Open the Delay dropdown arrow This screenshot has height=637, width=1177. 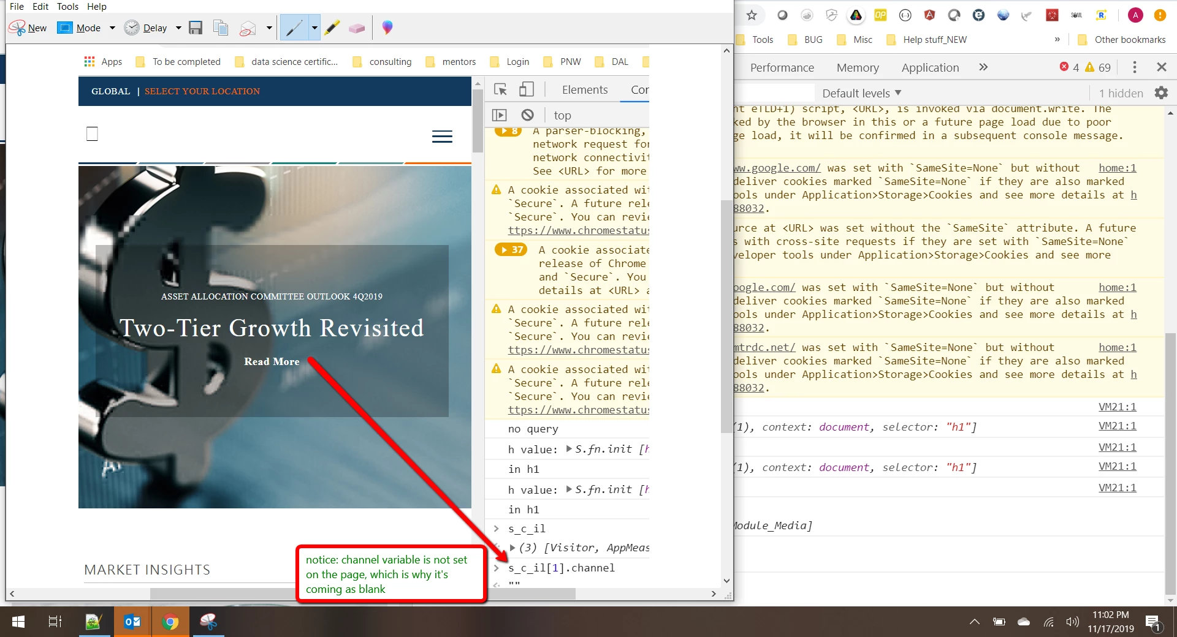[178, 28]
